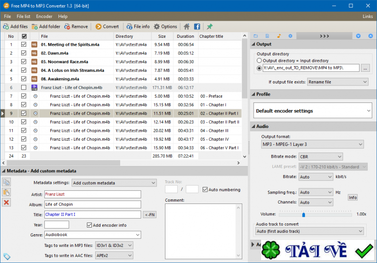Screen dimensions: 377x263
Task: Select the orange music note audio tab icon
Action: (279, 36)
